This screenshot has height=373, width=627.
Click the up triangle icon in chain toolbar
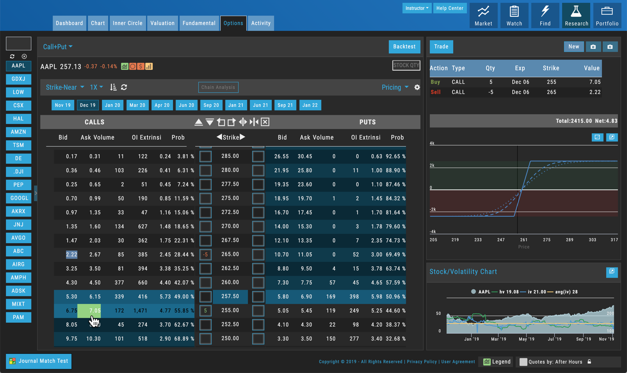pos(198,122)
